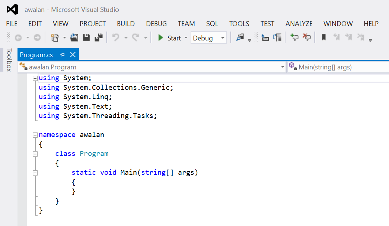This screenshot has height=226, width=389.
Task: Collapse the using directives outline box
Action: click(35, 78)
